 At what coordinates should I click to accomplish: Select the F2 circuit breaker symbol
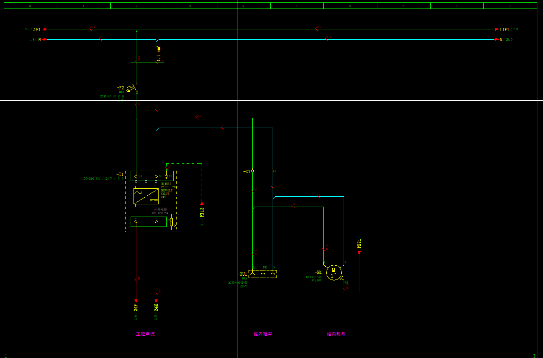[131, 88]
